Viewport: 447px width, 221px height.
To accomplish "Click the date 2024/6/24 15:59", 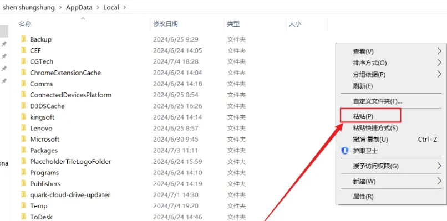I will click(x=177, y=162).
